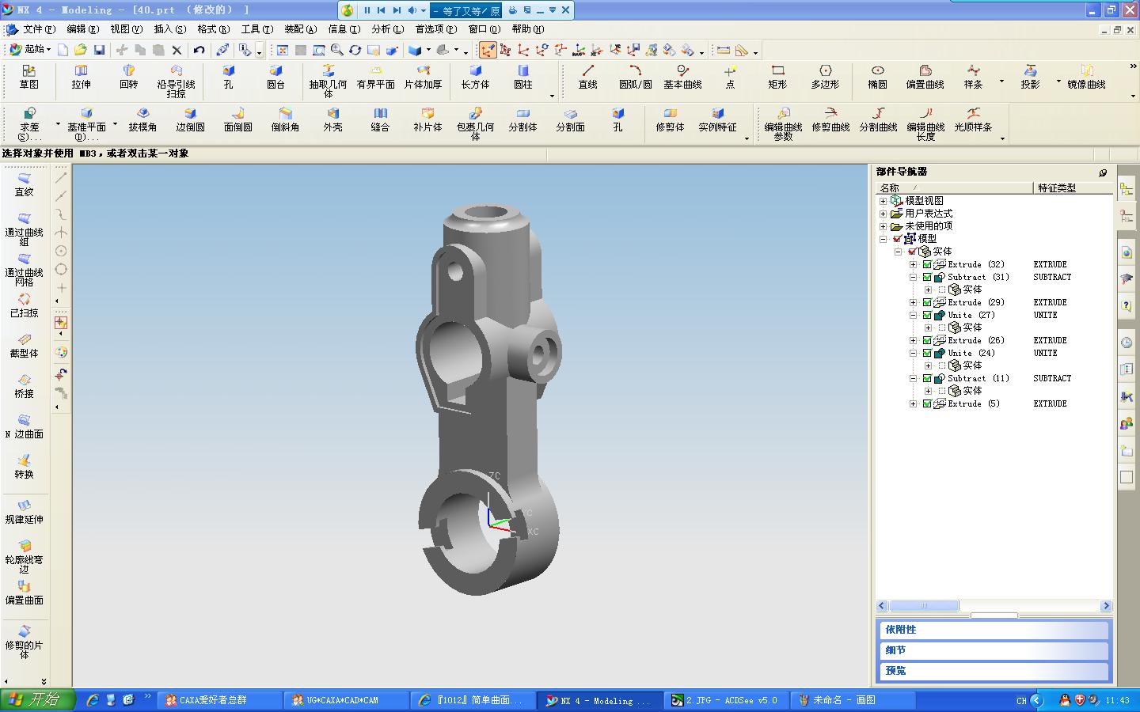Collapse Subtract (31) node
Viewport: 1140px width, 712px height.
click(914, 277)
